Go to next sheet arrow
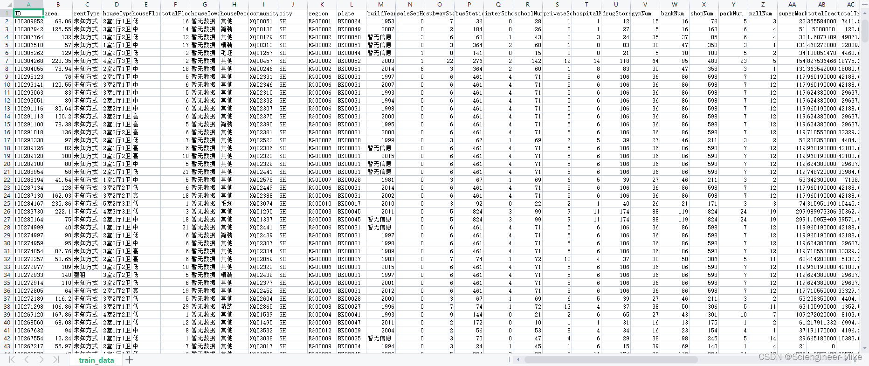 [x=41, y=359]
